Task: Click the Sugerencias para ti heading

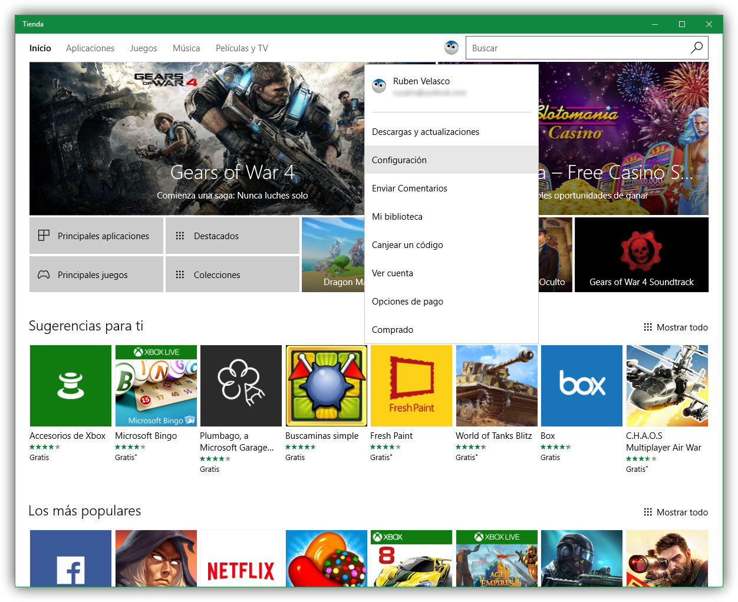Action: (x=86, y=326)
